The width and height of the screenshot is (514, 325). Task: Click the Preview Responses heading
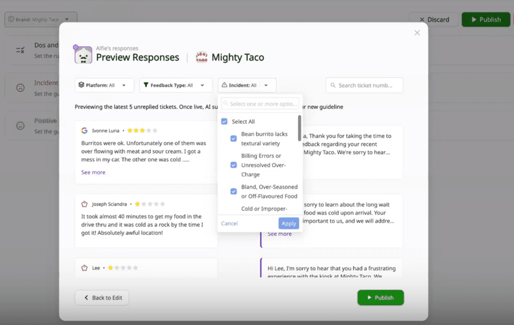click(x=138, y=57)
